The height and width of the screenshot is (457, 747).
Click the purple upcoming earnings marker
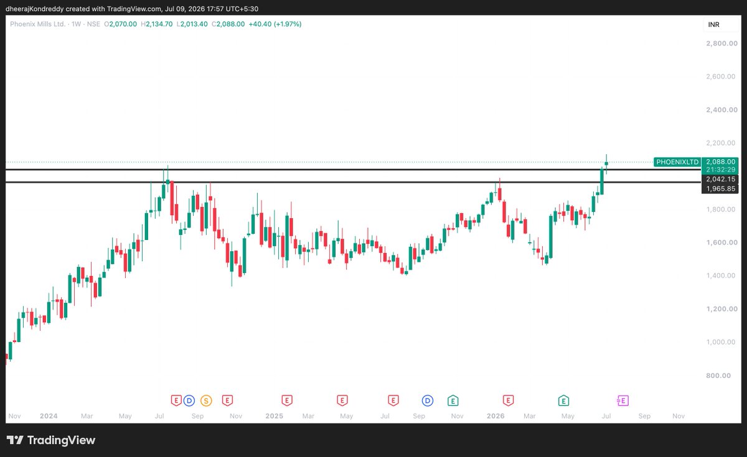[623, 400]
